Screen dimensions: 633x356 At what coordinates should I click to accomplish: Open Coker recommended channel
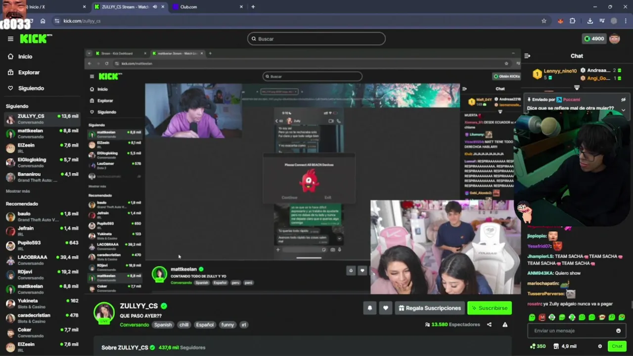pyautogui.click(x=42, y=332)
